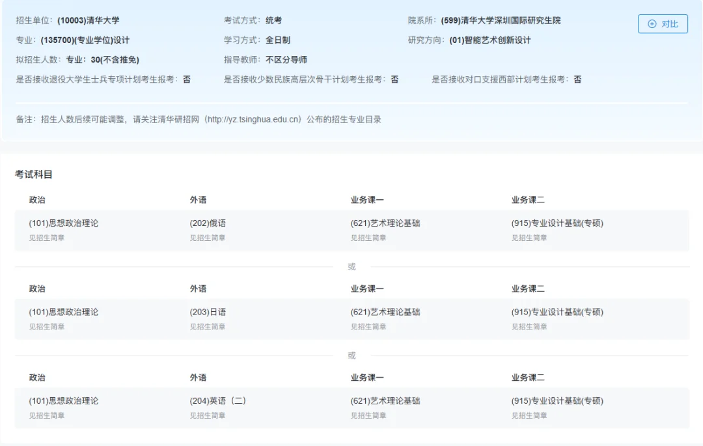703x446 pixels.
Task: Click department (599)清华大学深圳国际研究生院
Action: [501, 20]
